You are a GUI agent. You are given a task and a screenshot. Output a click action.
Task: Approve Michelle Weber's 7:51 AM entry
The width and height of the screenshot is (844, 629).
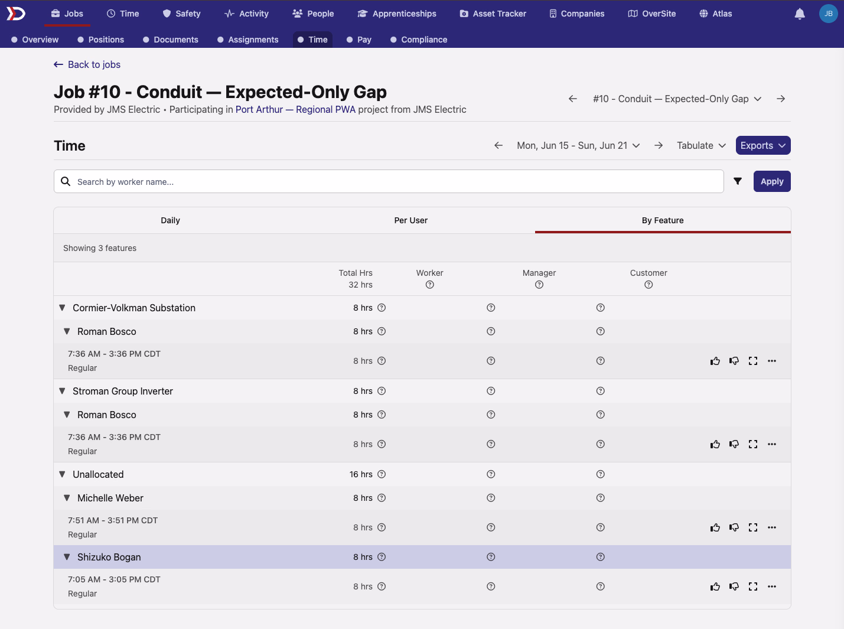(x=715, y=527)
